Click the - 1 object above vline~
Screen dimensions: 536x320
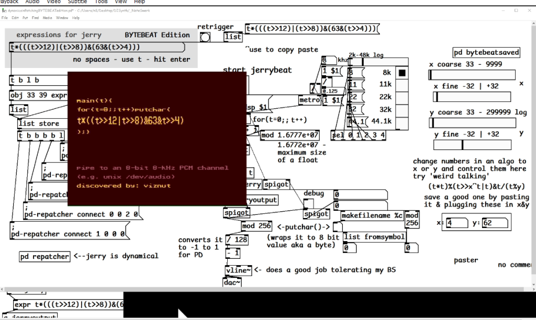coord(233,253)
